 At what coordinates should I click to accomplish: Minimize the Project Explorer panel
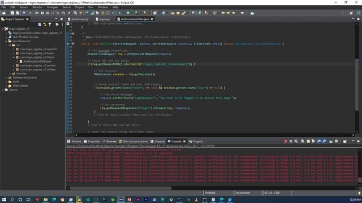click(x=57, y=19)
